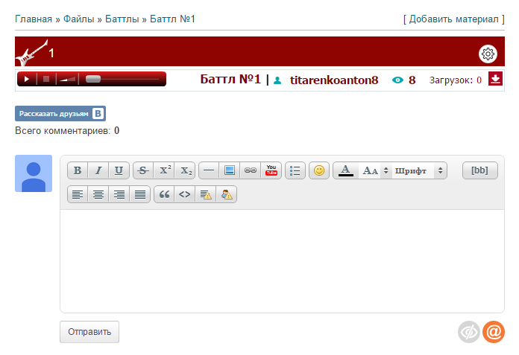Insert text with person-and-warning icon

tap(227, 194)
